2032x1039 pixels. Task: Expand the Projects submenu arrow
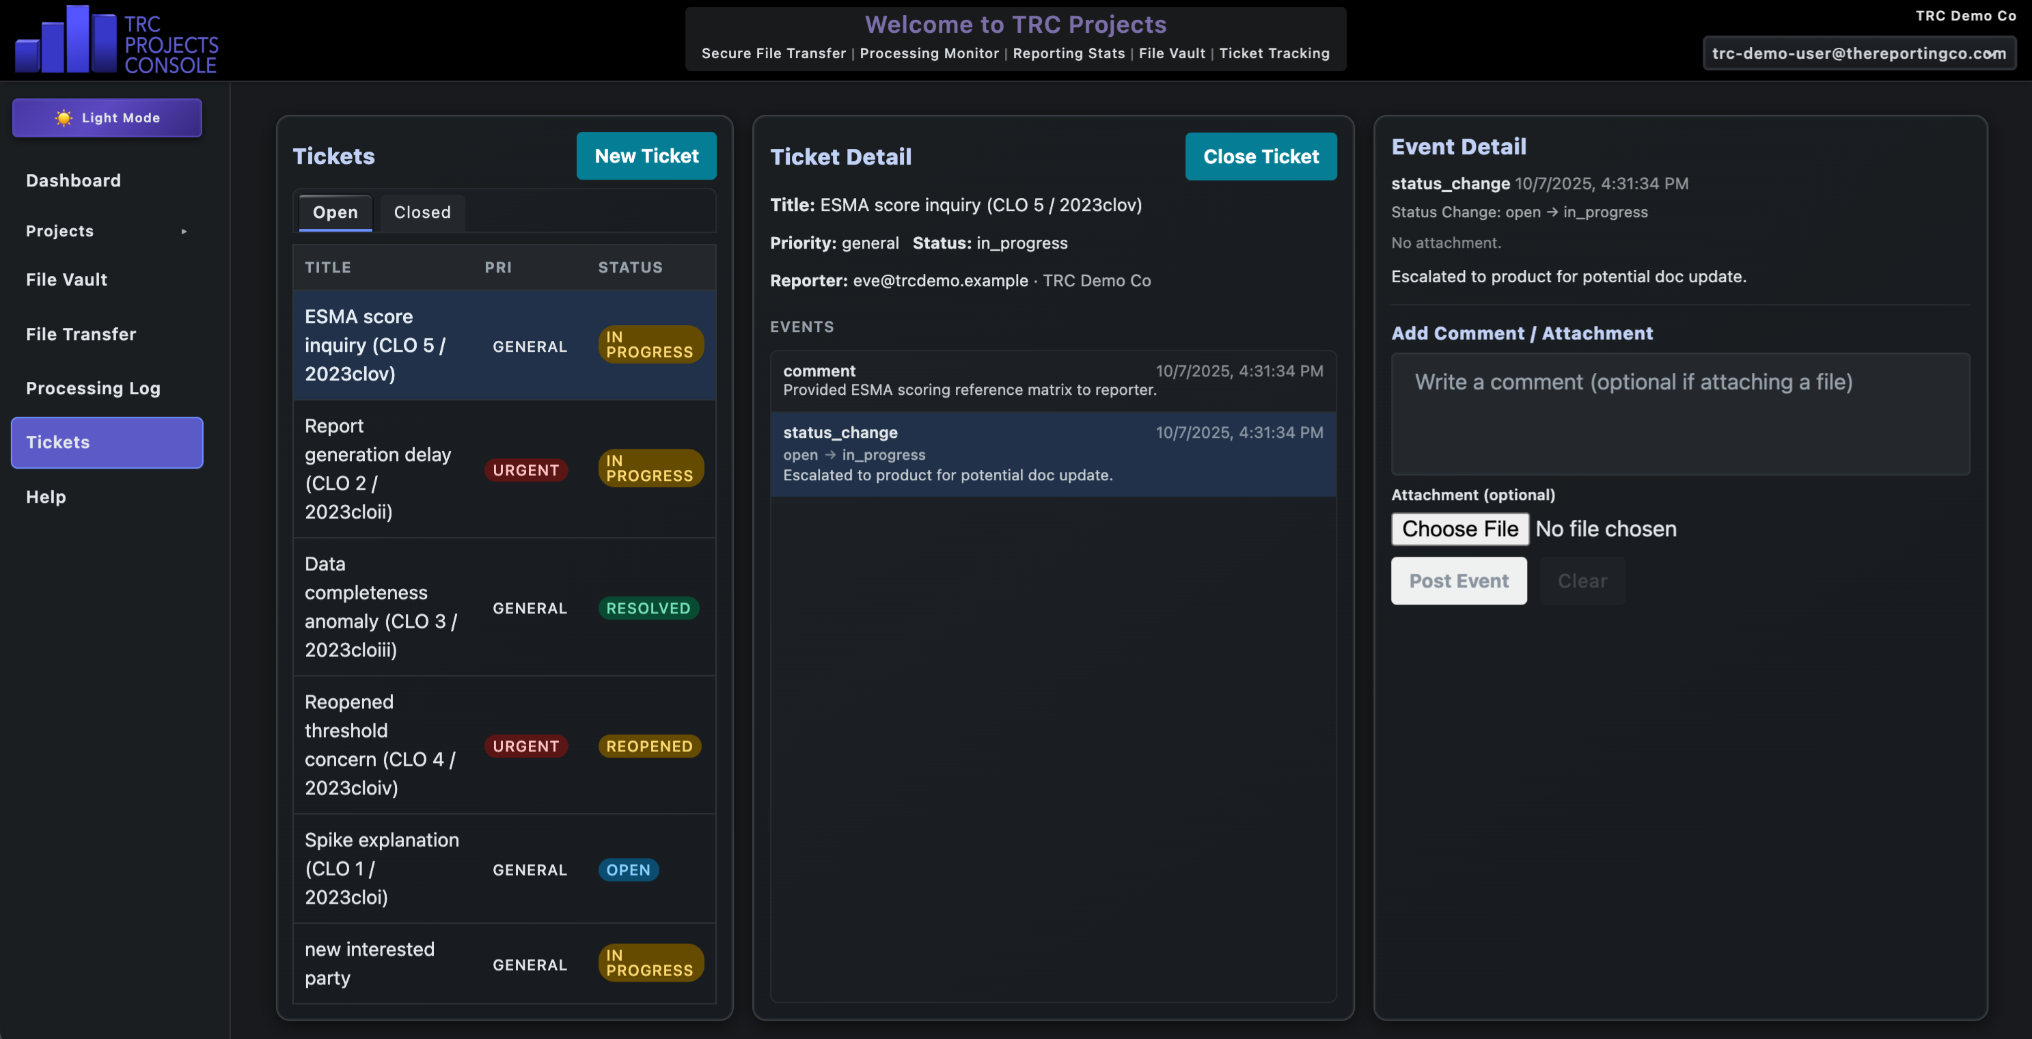pyautogui.click(x=184, y=231)
